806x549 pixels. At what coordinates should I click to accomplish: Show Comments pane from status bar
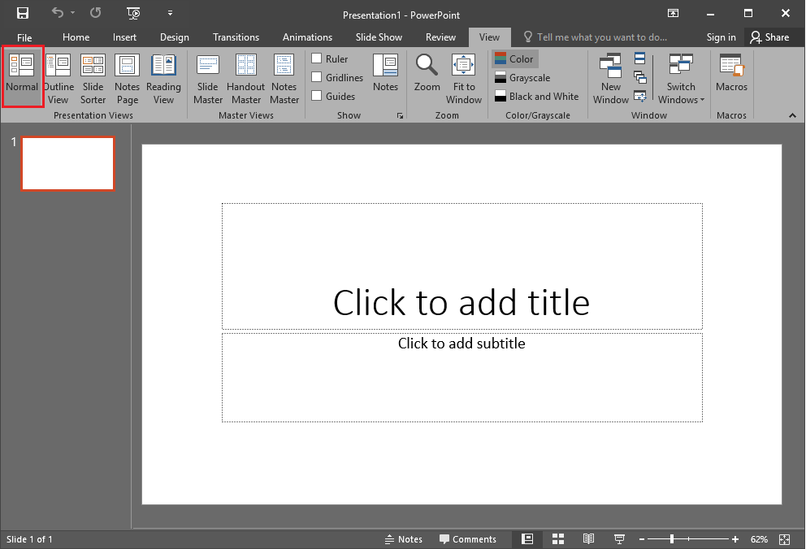click(x=467, y=539)
